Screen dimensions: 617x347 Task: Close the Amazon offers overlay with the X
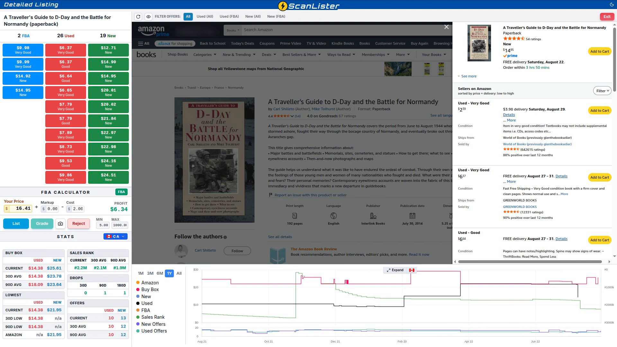[x=446, y=27]
